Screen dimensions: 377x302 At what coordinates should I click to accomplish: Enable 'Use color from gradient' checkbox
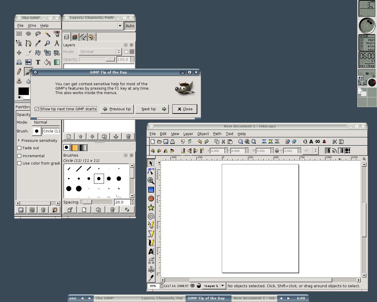tap(19, 163)
